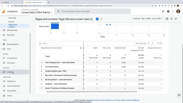The width and height of the screenshot is (183, 103).
Task: Open the Loves Data | GA4 Demo property dropdown
Action: tap(37, 12)
